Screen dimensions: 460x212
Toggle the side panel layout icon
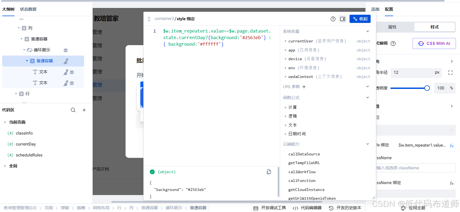(343, 19)
